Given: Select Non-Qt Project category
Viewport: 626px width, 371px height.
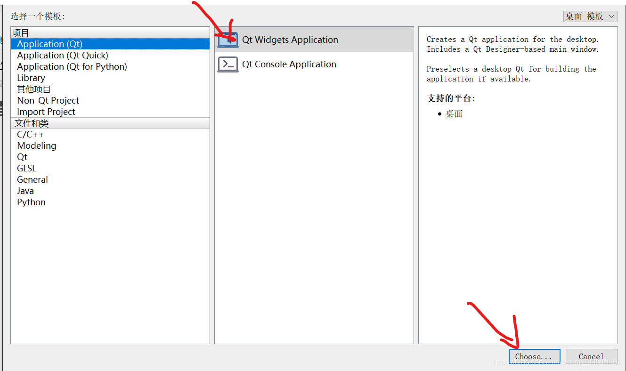Looking at the screenshot, I should pos(110,100).
